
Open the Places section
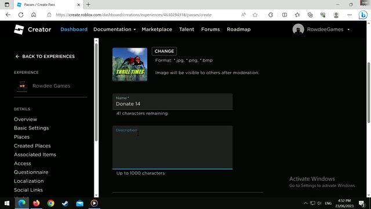(21, 137)
